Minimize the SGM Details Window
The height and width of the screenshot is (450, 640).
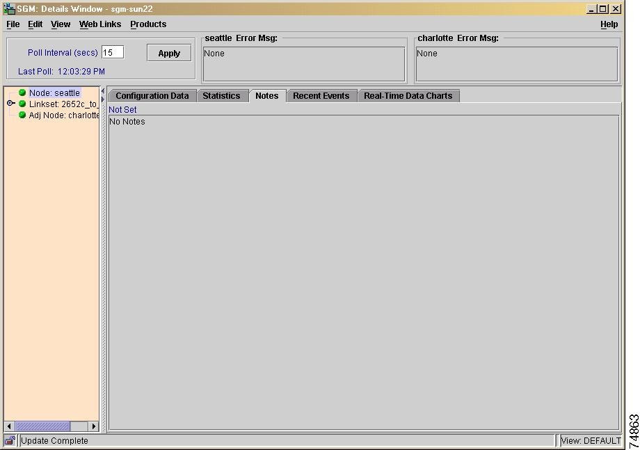[591, 9]
